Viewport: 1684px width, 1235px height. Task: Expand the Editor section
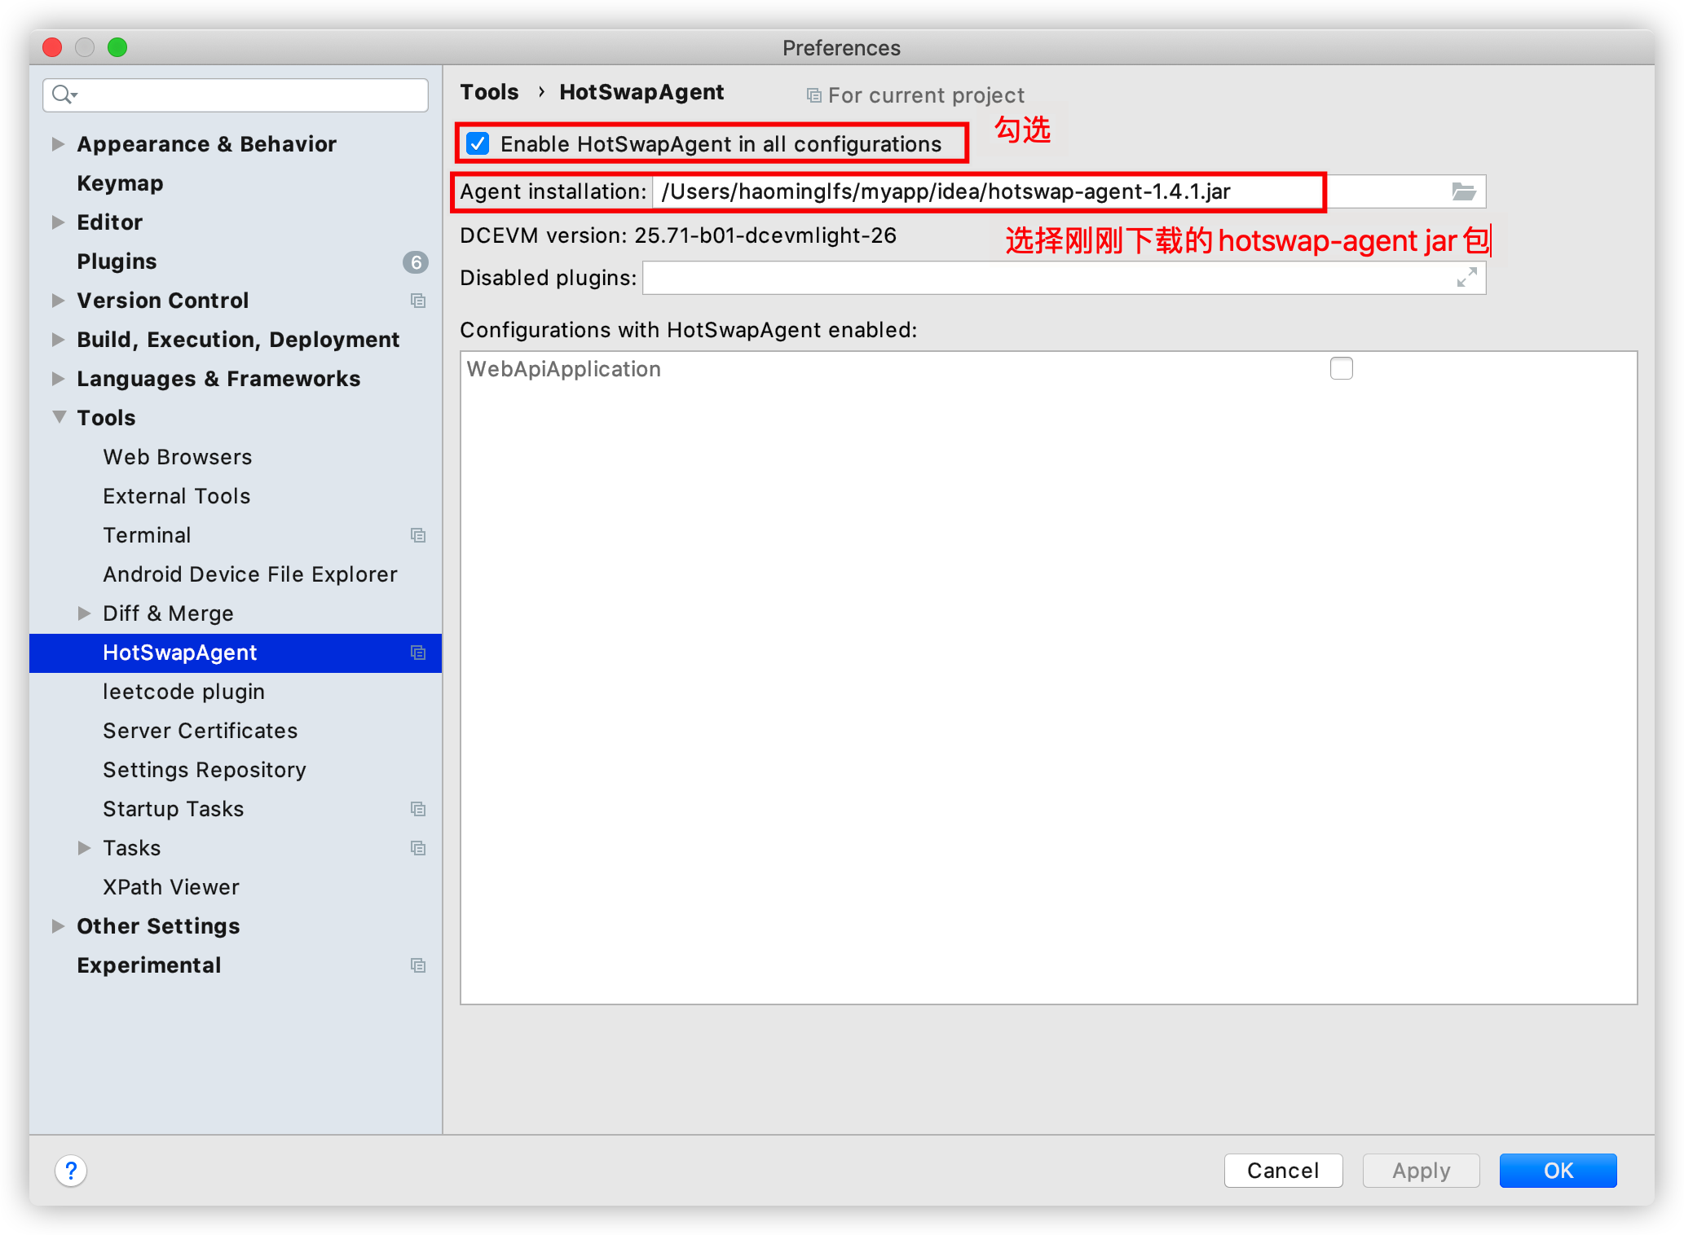tap(58, 222)
